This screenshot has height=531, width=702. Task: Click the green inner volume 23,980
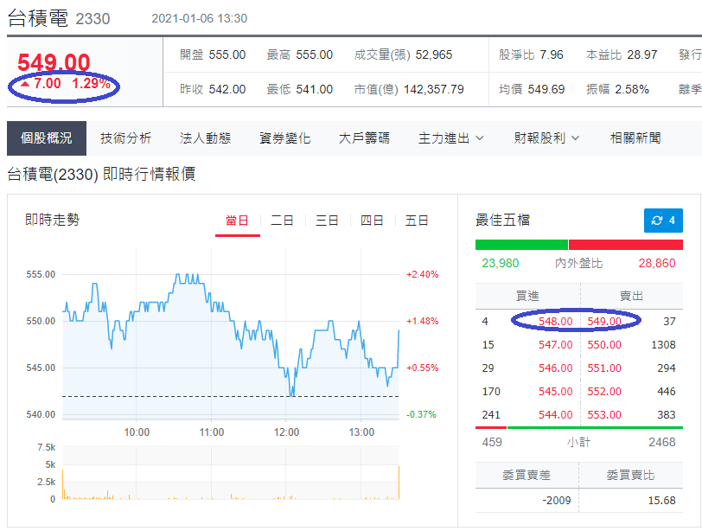pyautogui.click(x=501, y=263)
